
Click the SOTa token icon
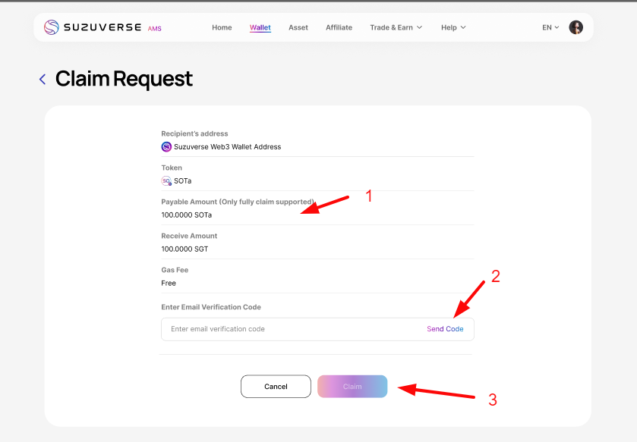coord(166,181)
